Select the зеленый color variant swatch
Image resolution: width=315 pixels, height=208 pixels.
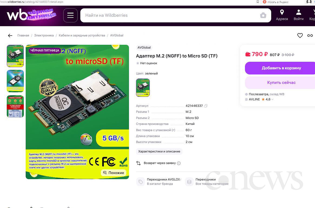(x=143, y=88)
